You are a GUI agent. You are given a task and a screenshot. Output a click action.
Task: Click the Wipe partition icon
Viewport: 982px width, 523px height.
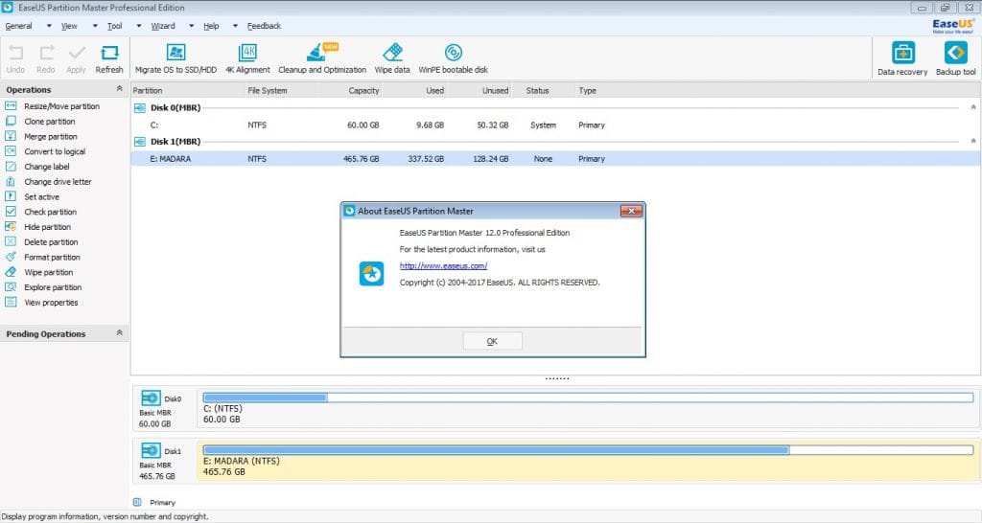[x=11, y=271]
